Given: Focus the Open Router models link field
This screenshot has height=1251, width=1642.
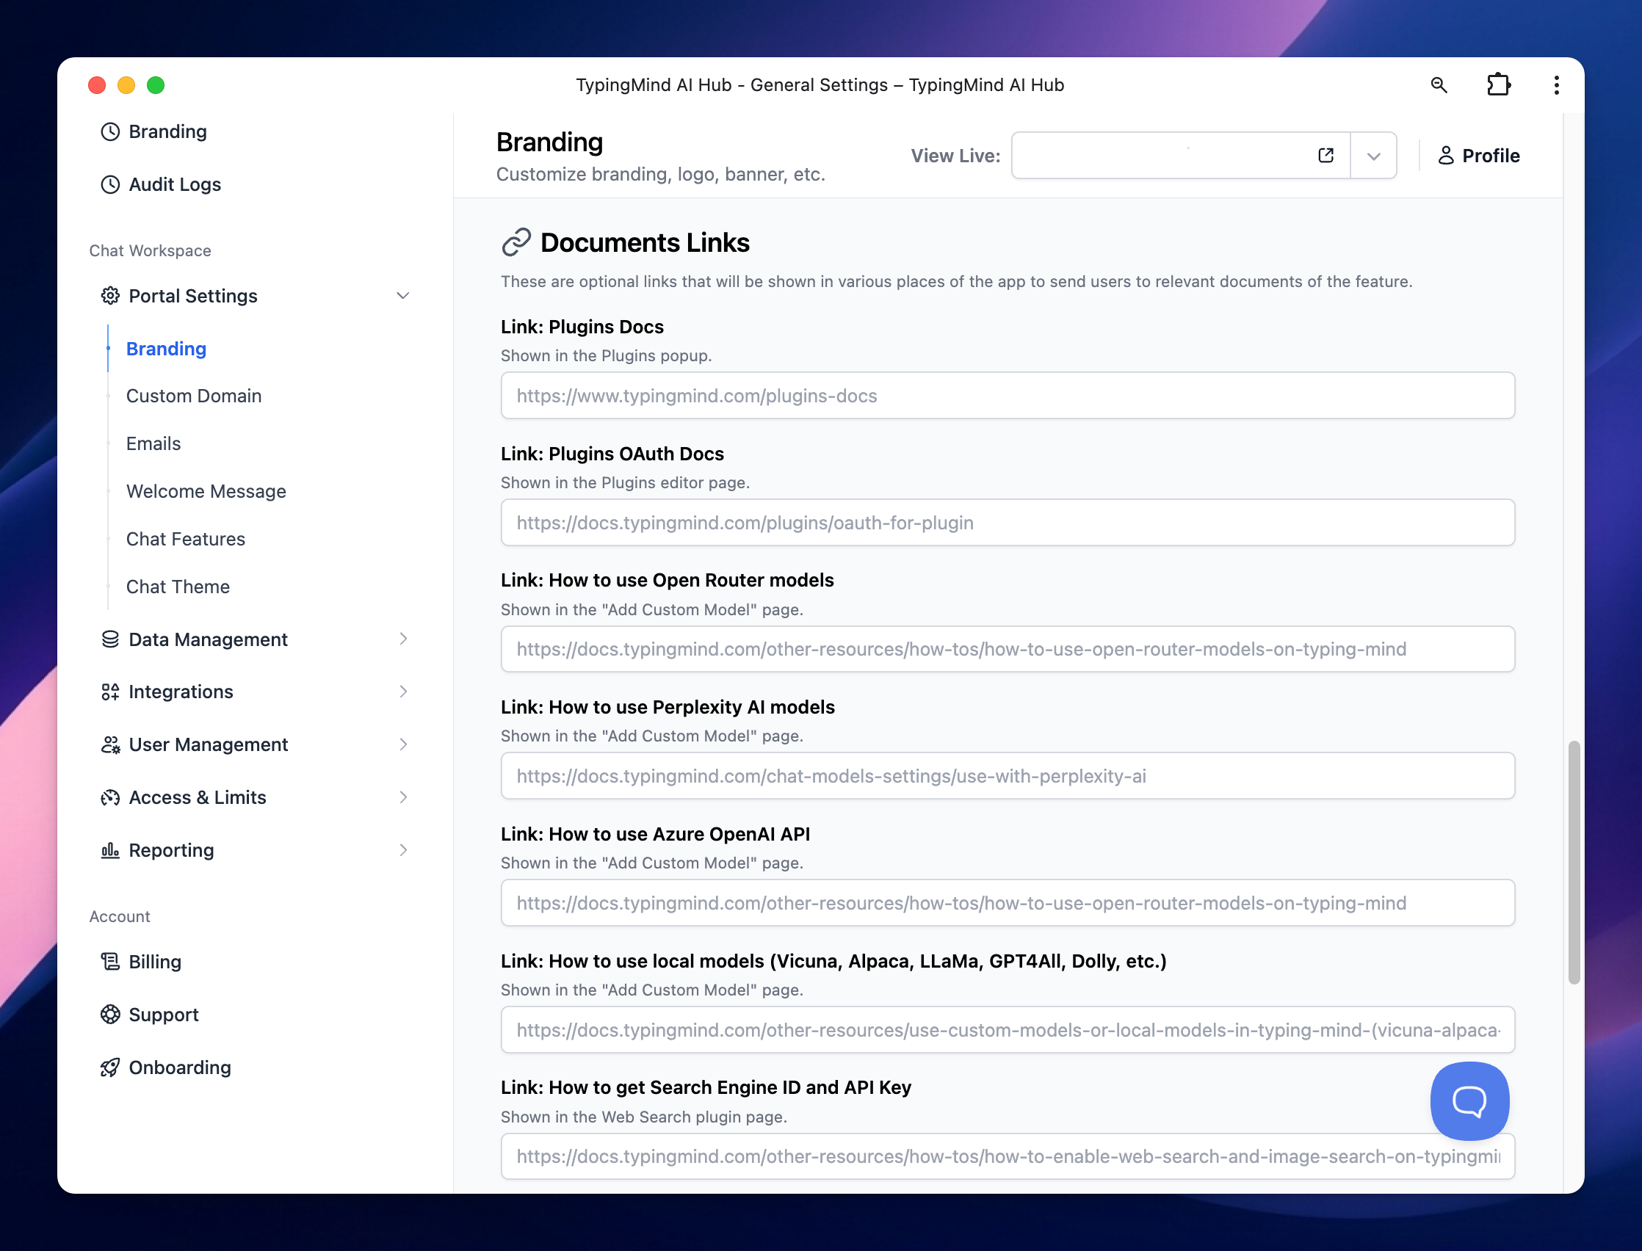Looking at the screenshot, I should (1008, 649).
